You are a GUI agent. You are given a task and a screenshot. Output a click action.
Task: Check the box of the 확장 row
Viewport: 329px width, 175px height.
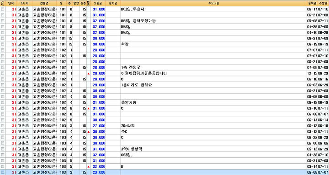[x=3, y=44]
